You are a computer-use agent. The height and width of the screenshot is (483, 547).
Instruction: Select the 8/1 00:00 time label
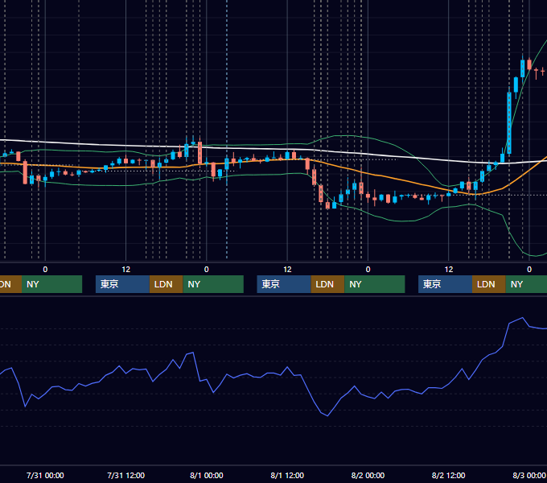point(207,475)
